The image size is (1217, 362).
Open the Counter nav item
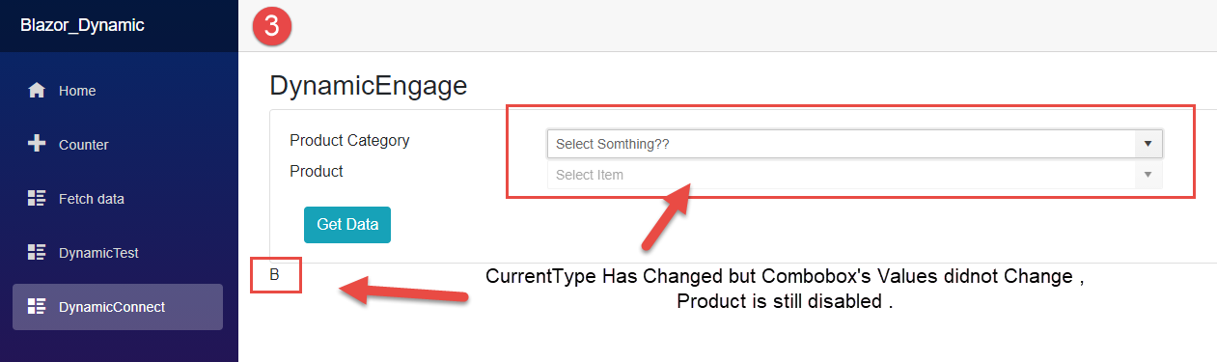(x=119, y=145)
